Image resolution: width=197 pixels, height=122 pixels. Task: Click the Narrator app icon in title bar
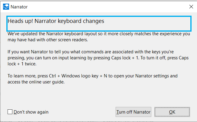click(x=6, y=7)
